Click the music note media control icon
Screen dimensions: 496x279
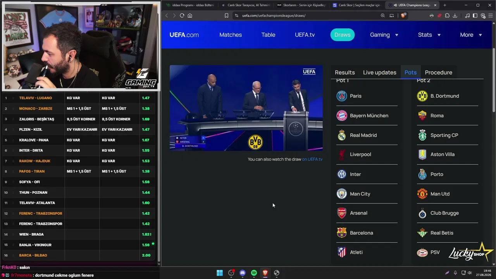point(467,15)
